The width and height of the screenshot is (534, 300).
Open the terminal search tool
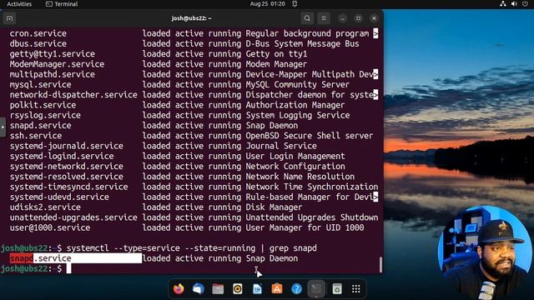307,18
